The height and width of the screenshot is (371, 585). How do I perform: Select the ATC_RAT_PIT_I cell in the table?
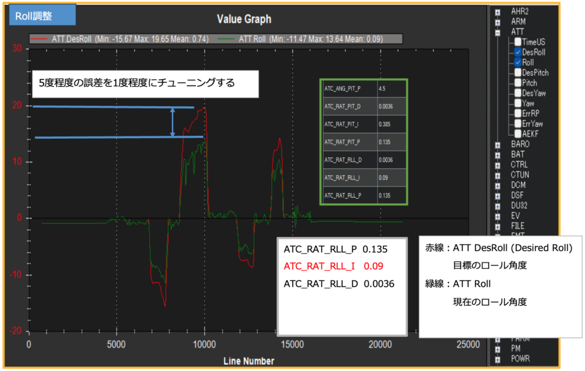(350, 124)
